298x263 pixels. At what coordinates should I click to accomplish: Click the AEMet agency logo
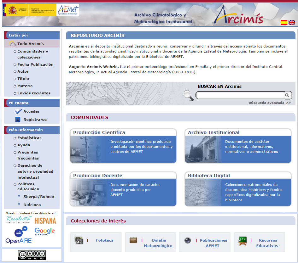[68, 10]
